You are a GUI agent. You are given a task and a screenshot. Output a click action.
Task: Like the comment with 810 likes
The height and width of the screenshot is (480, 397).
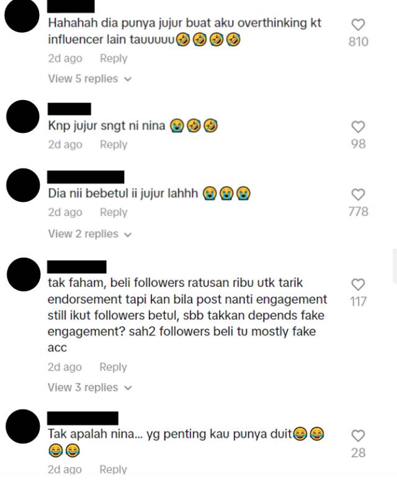click(358, 25)
